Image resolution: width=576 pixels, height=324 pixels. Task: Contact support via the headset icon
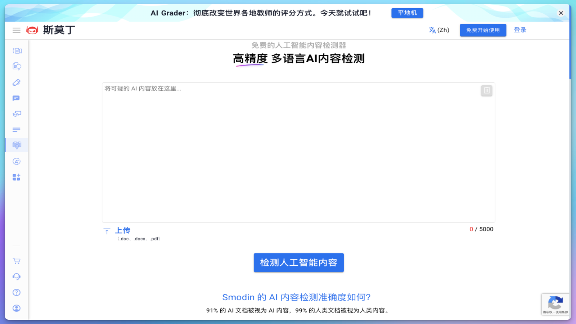tap(16, 276)
